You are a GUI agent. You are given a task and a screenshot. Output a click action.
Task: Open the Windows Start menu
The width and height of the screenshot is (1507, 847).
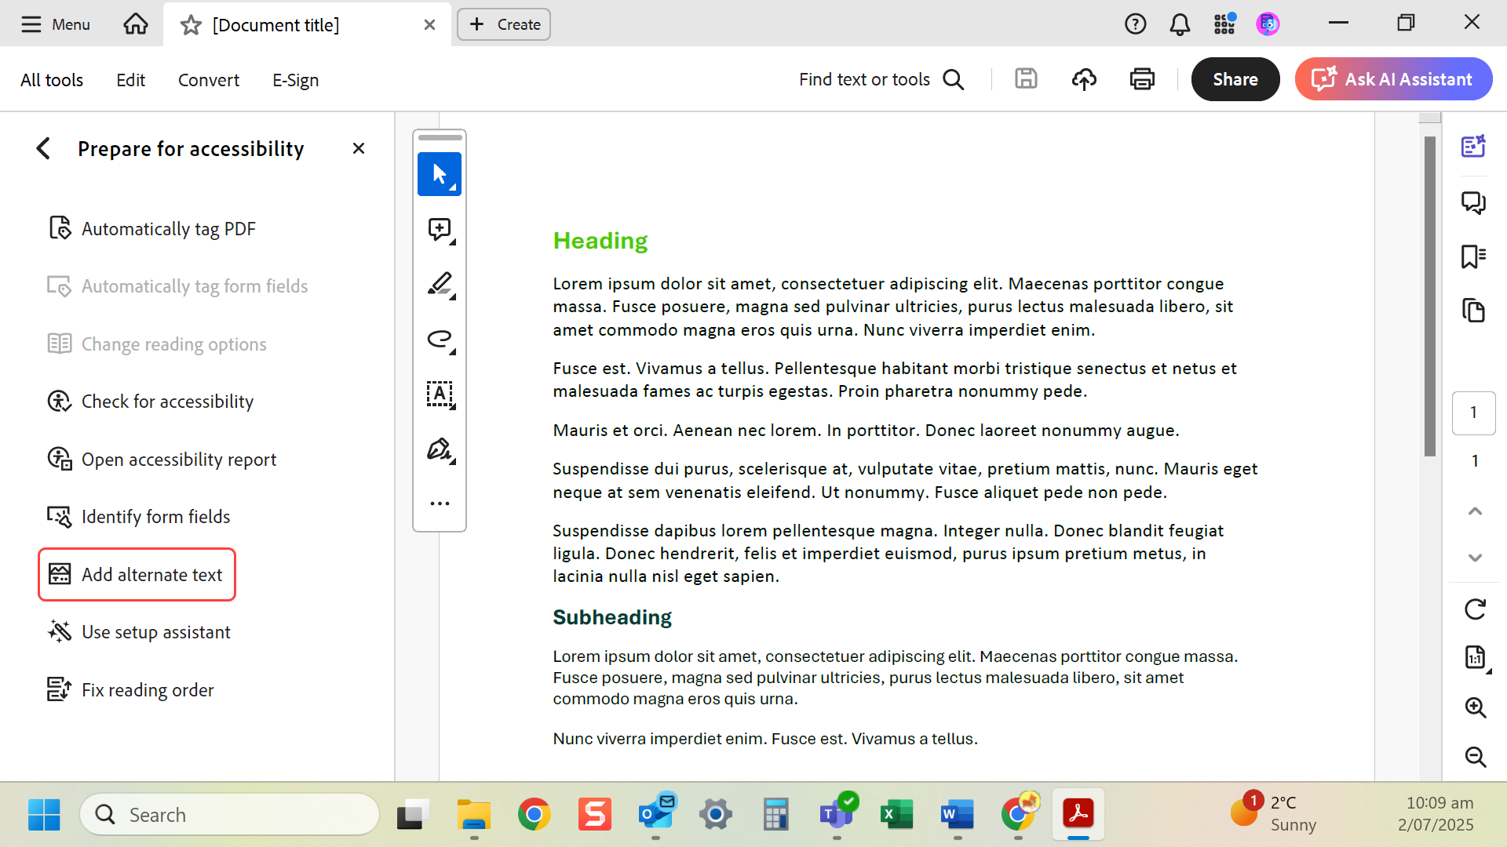[44, 815]
